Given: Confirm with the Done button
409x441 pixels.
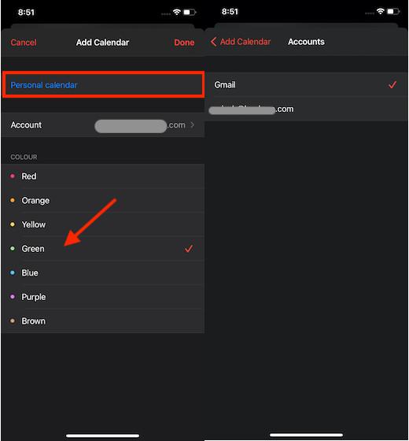Looking at the screenshot, I should [x=184, y=43].
